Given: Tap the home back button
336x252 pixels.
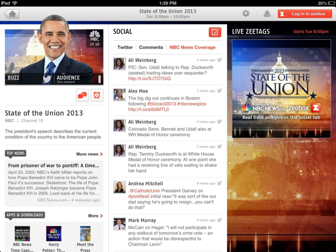Looking at the screenshot, I should pyautogui.click(x=12, y=14).
